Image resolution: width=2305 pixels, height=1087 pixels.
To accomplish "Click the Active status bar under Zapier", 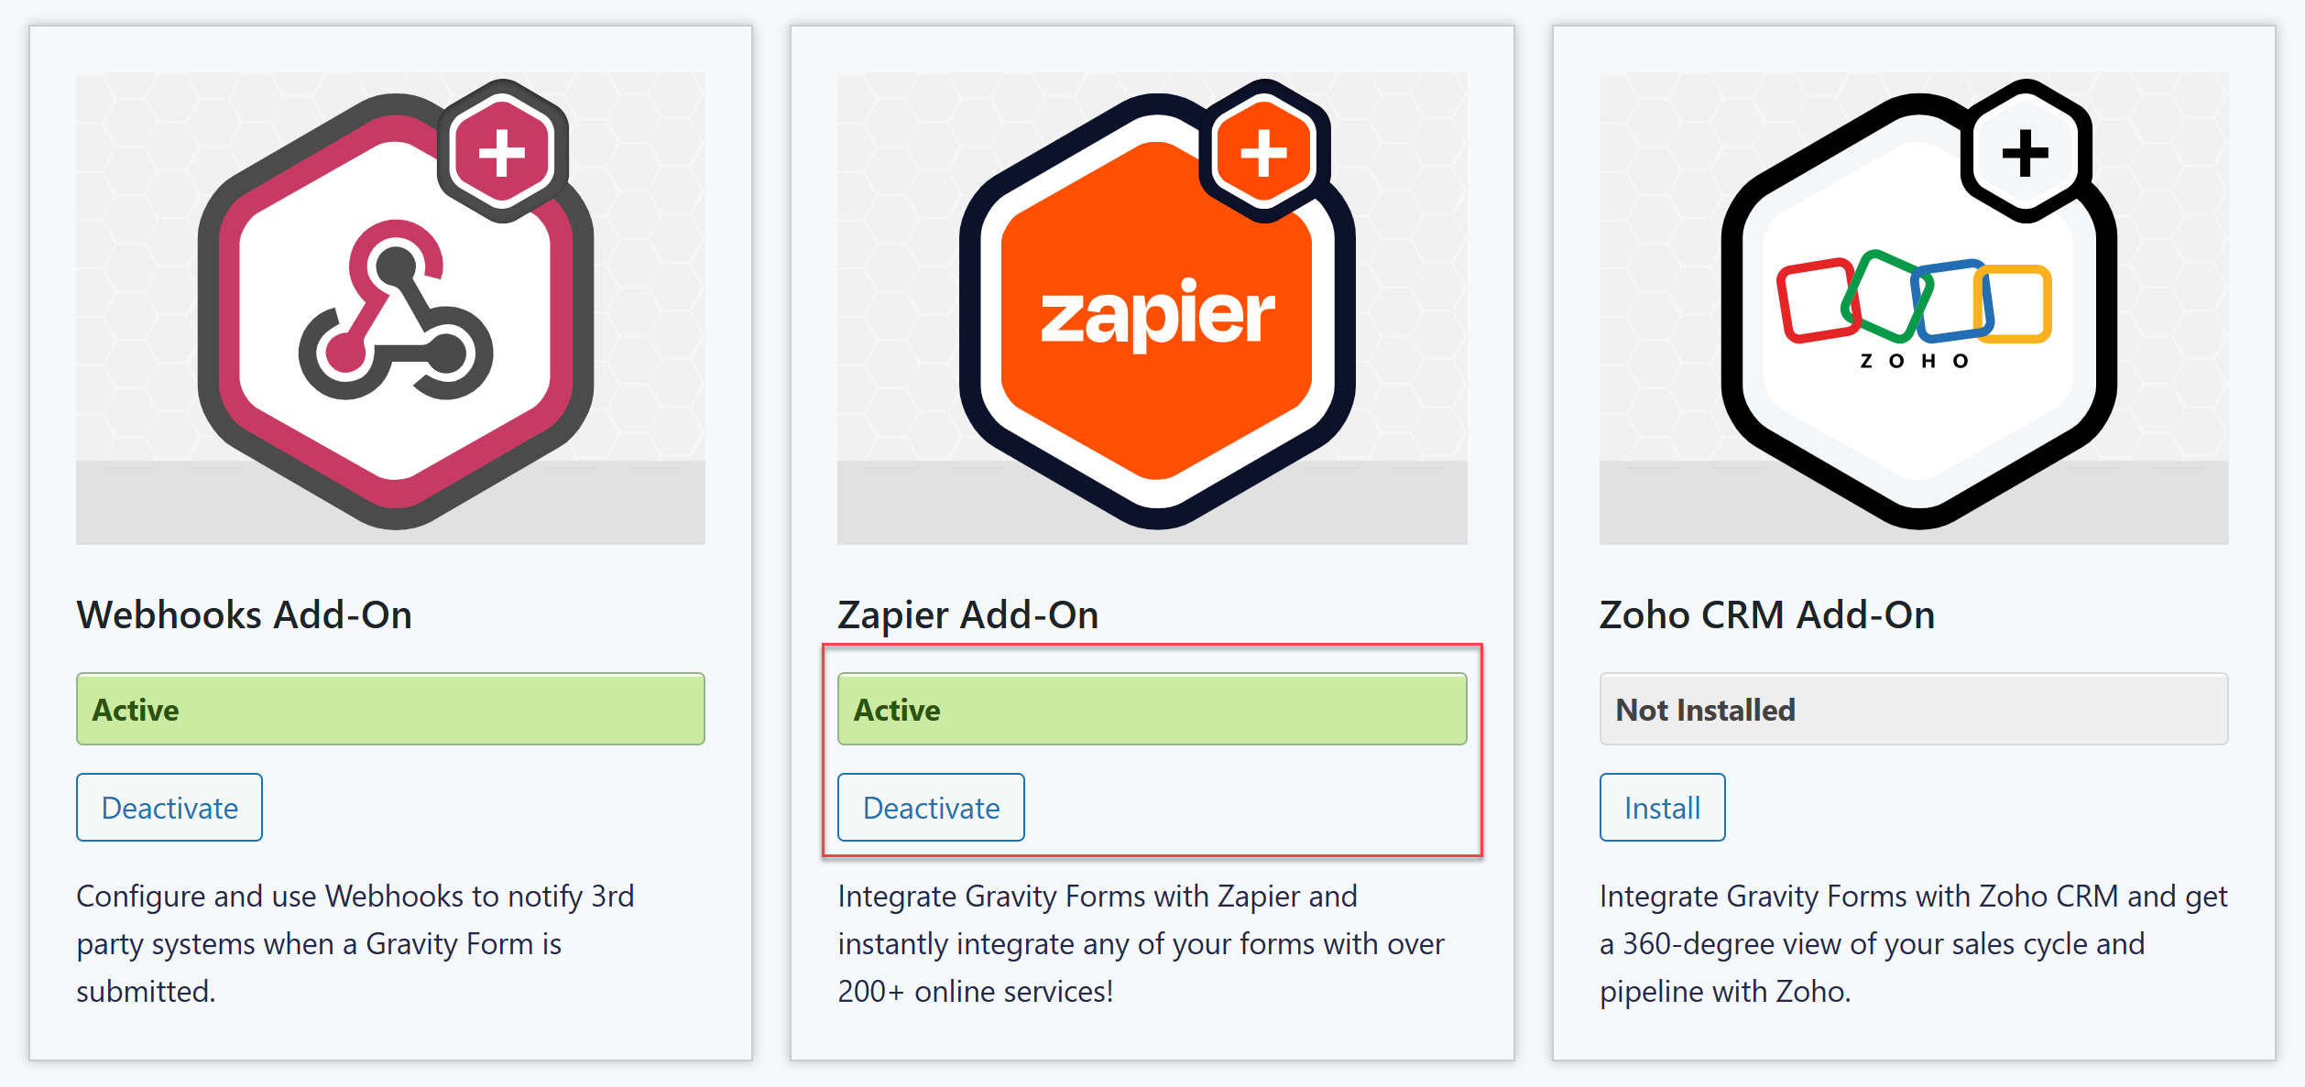I will click(1152, 709).
